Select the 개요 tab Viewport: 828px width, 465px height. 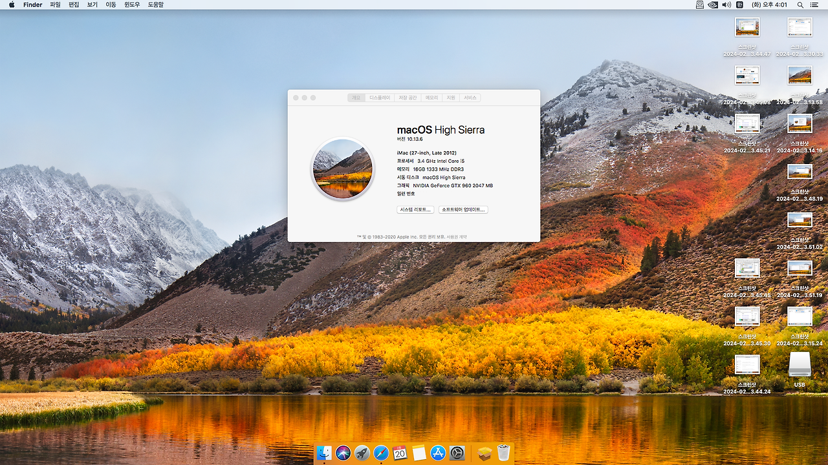click(x=356, y=98)
